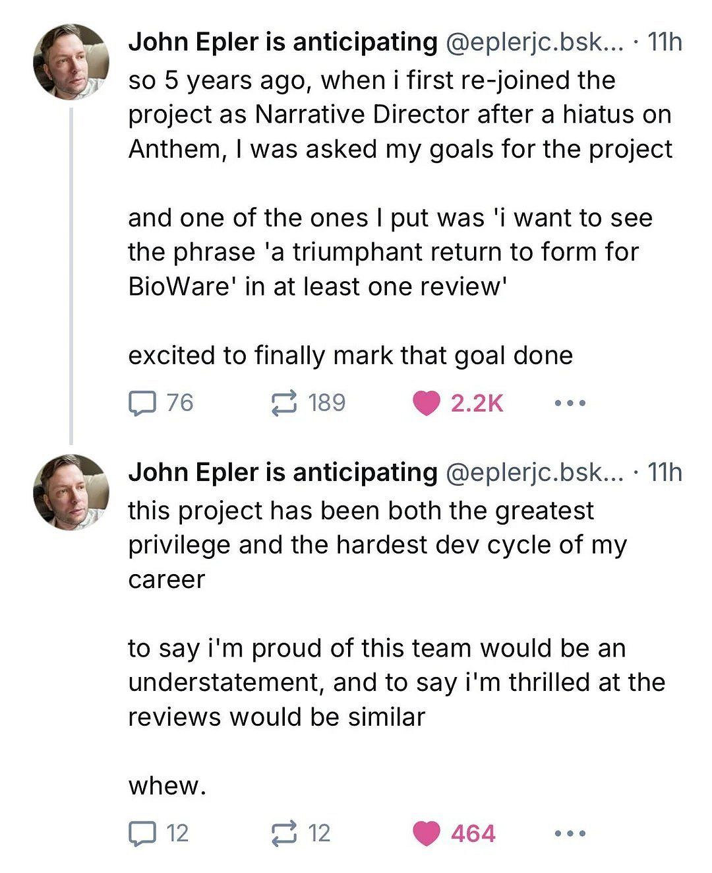Click the reply icon on the bottom post

(140, 833)
